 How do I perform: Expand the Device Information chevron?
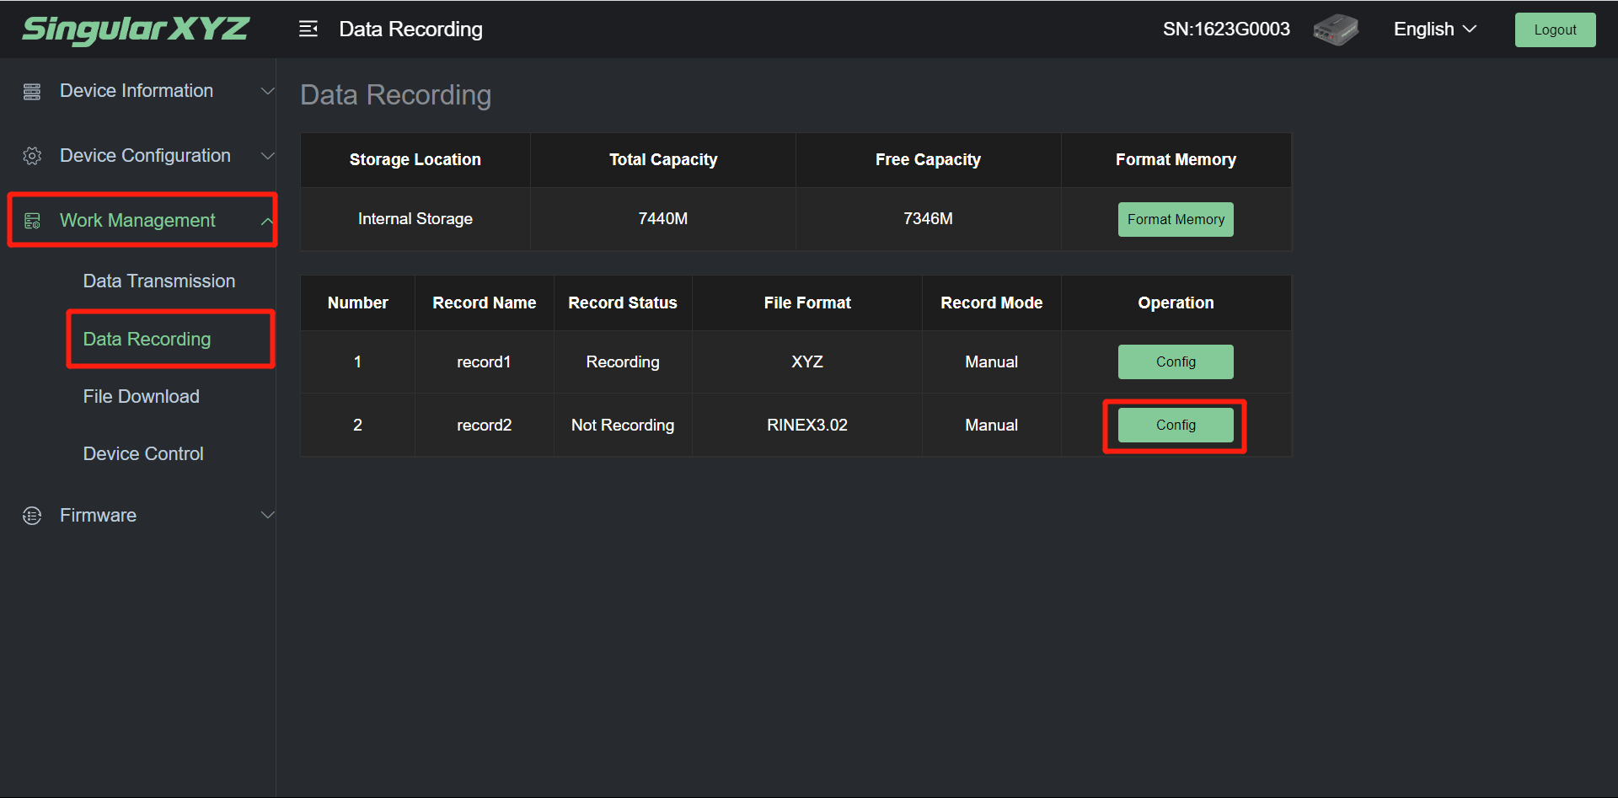pyautogui.click(x=267, y=91)
